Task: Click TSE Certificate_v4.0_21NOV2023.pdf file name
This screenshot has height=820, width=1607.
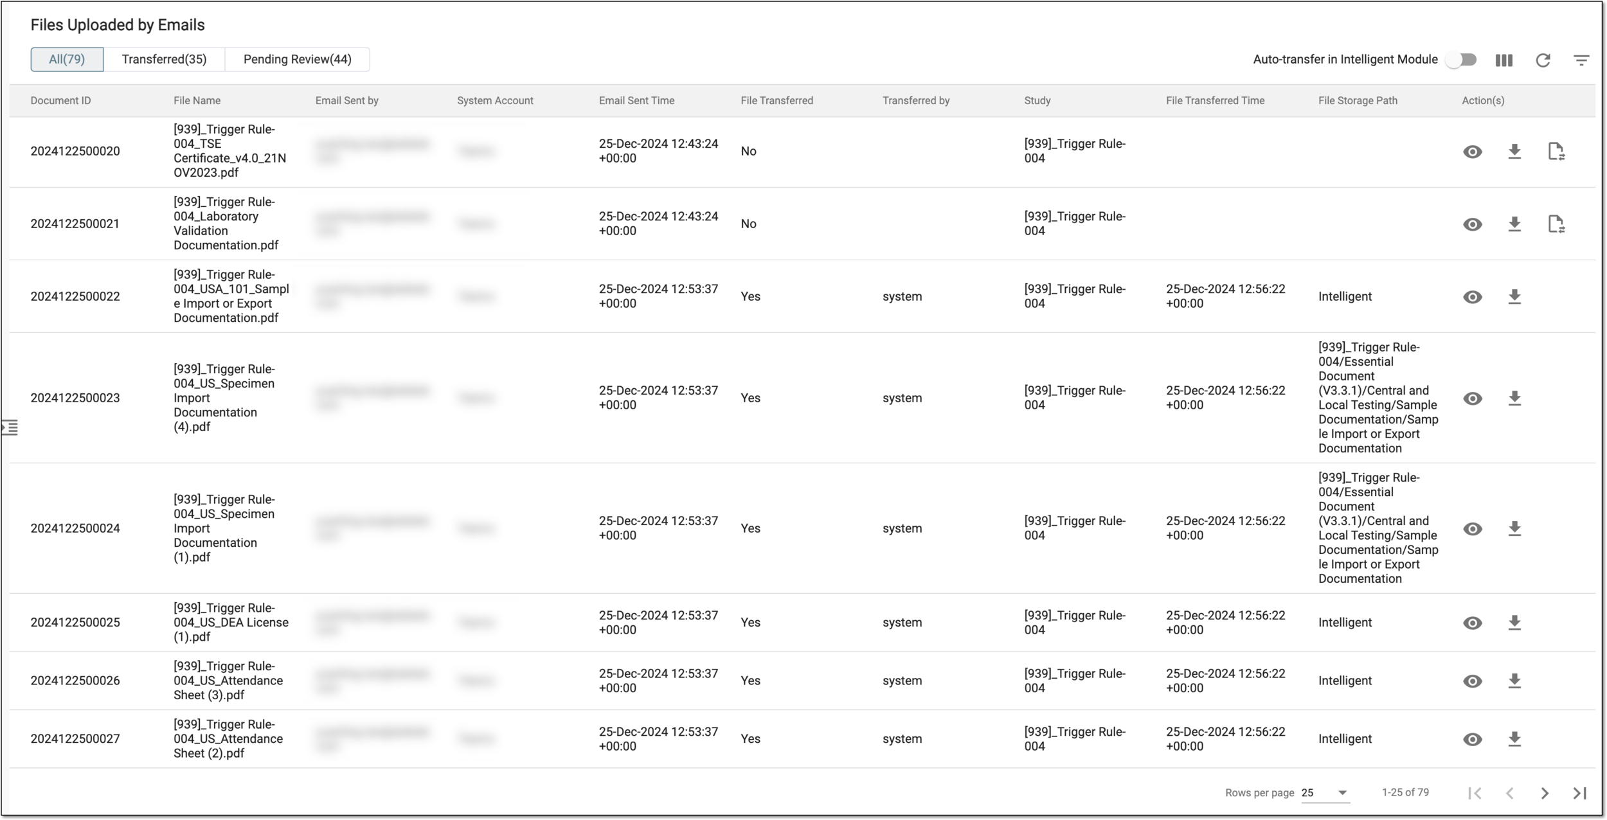Action: pos(230,151)
